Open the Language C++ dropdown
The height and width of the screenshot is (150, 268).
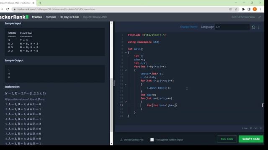pyautogui.click(x=232, y=27)
